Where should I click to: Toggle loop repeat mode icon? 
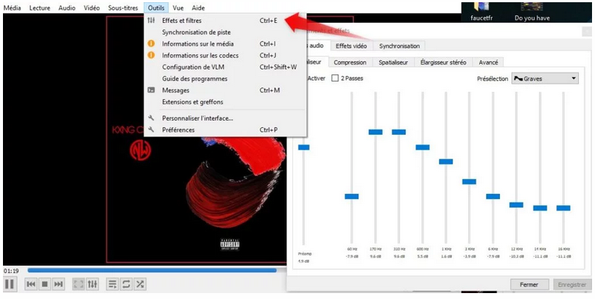pyautogui.click(x=126, y=283)
